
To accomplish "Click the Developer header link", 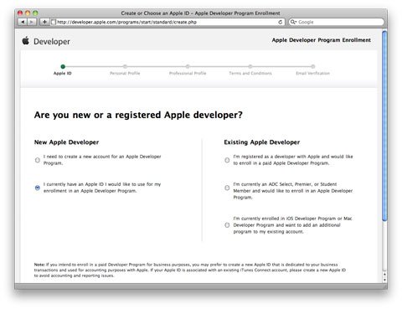I will 52,42.
